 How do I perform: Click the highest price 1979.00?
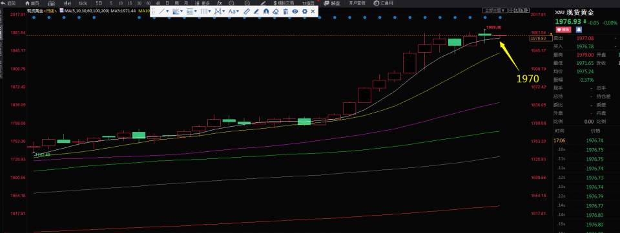(x=585, y=55)
